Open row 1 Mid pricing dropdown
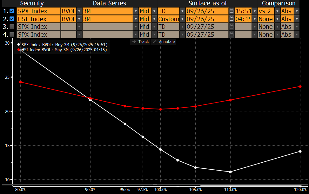This screenshot has height=194, width=309. tap(154, 11)
